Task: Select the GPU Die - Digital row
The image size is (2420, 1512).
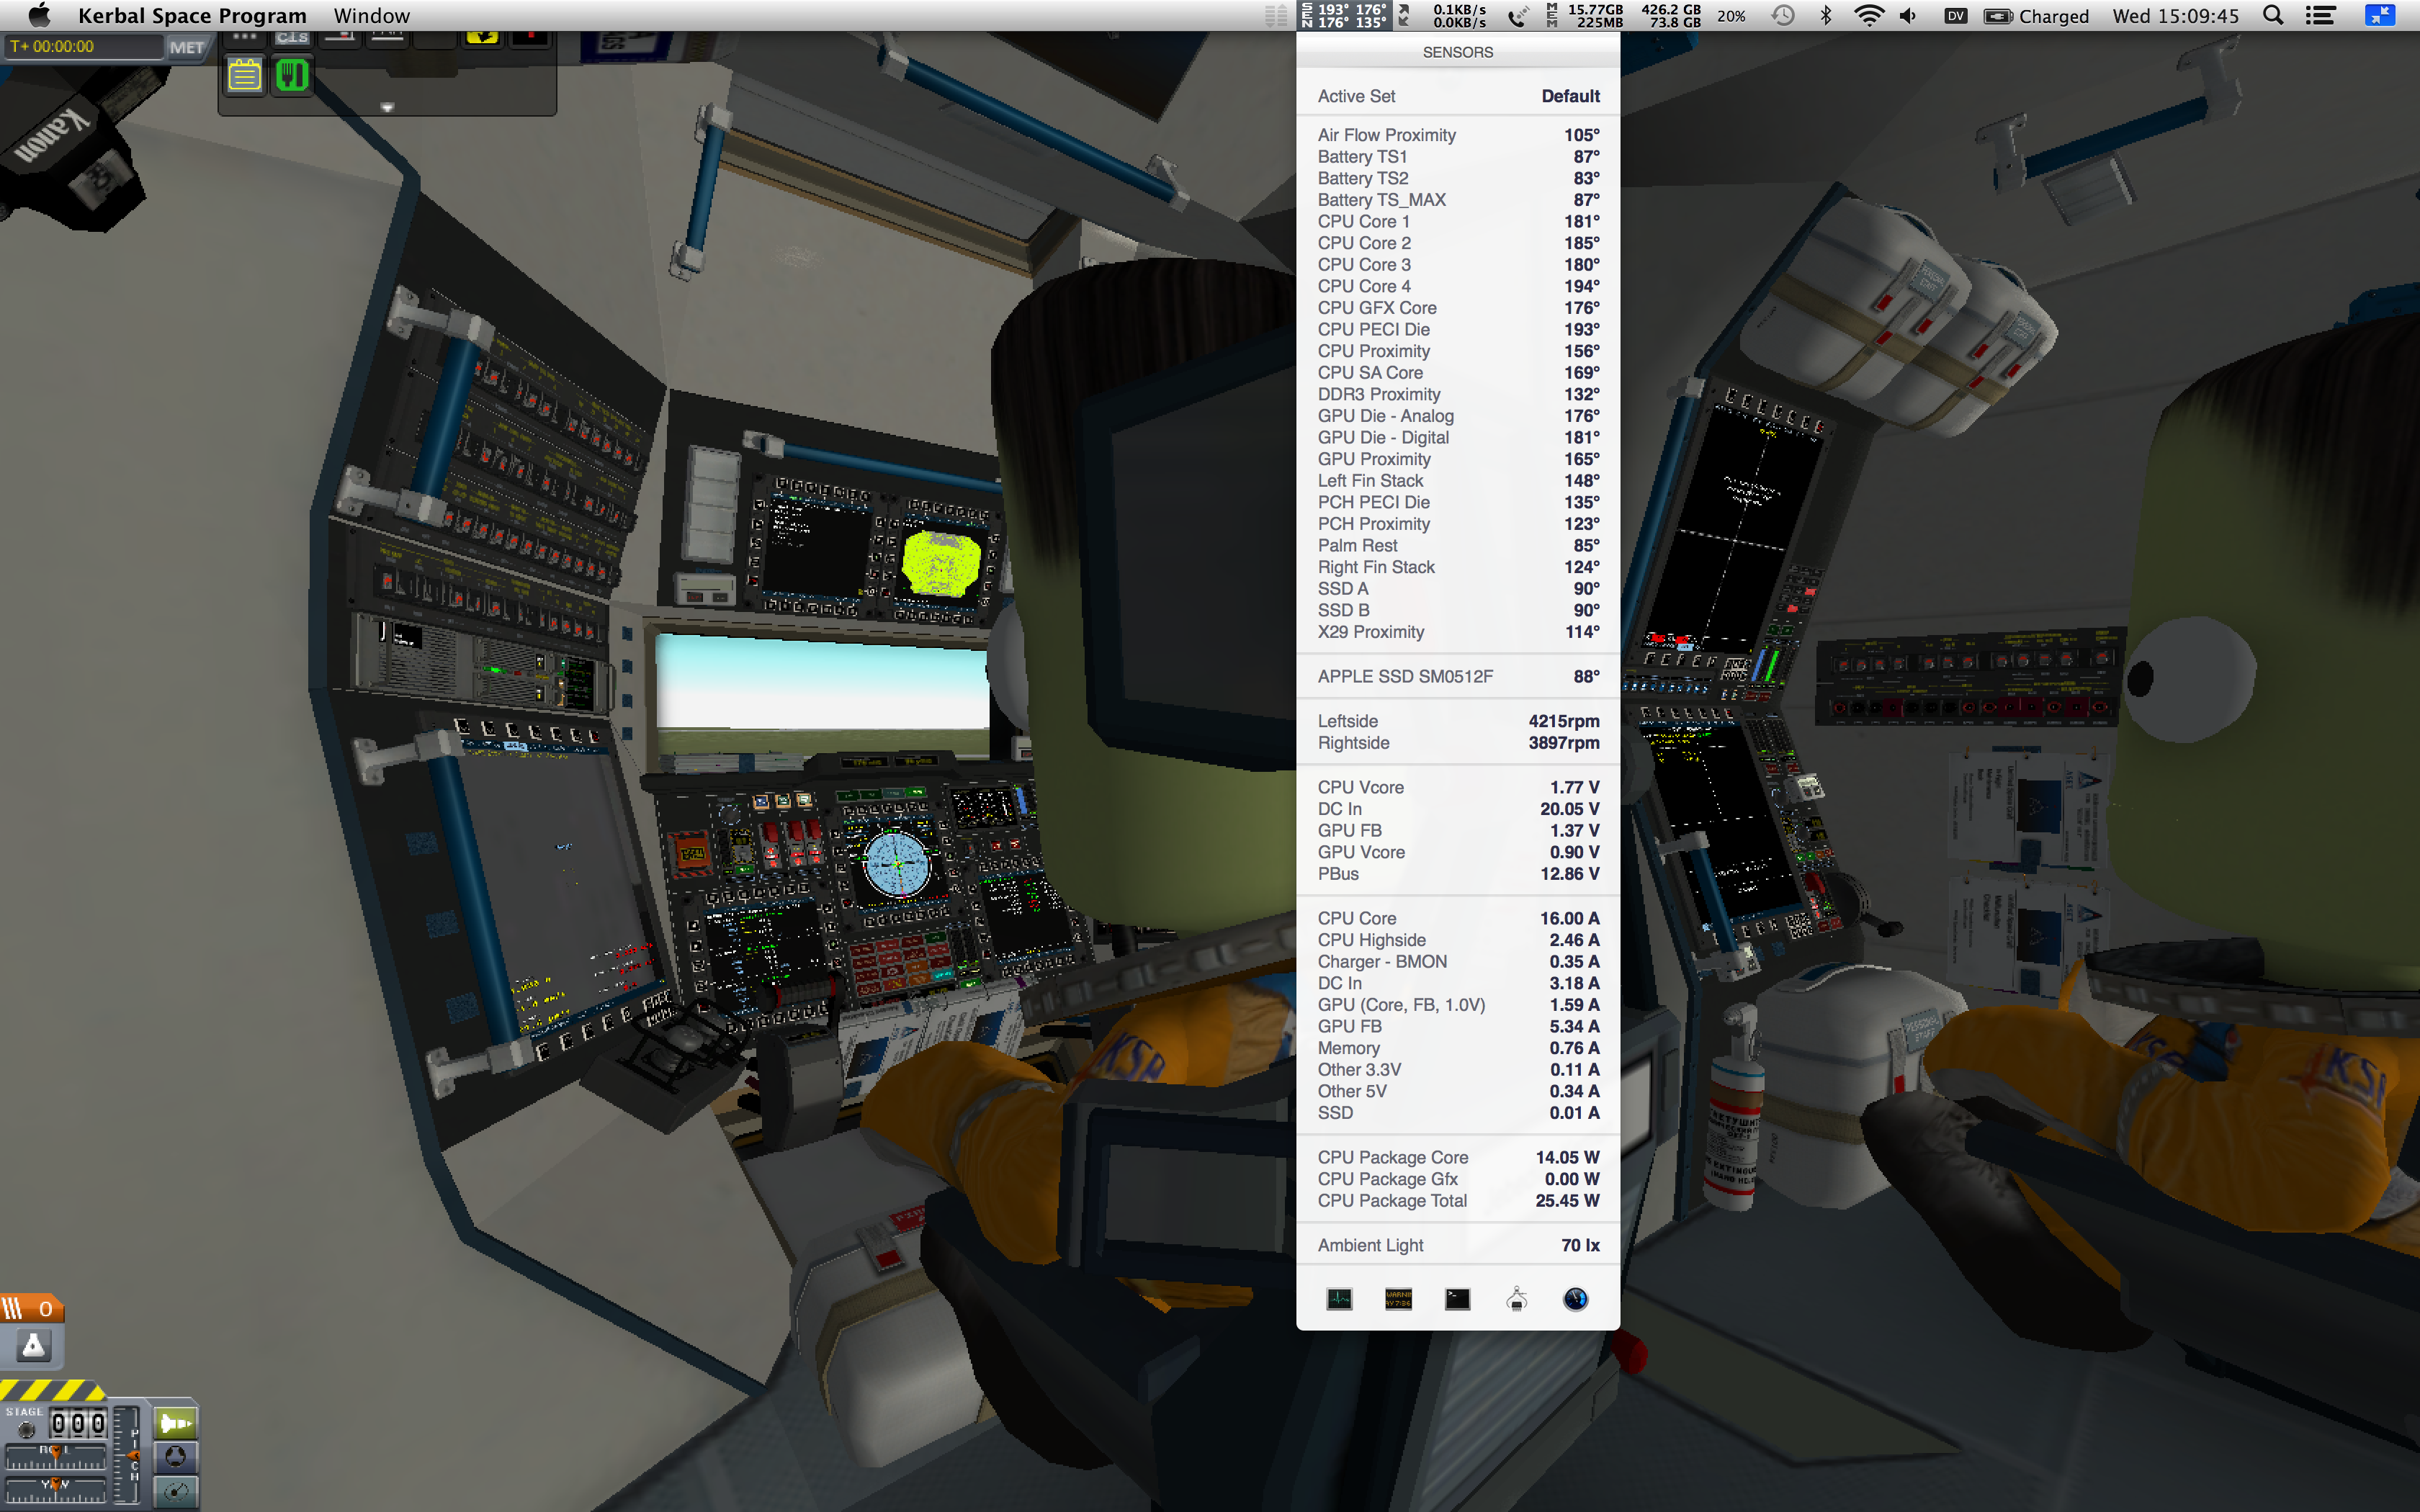Action: pyautogui.click(x=1458, y=437)
